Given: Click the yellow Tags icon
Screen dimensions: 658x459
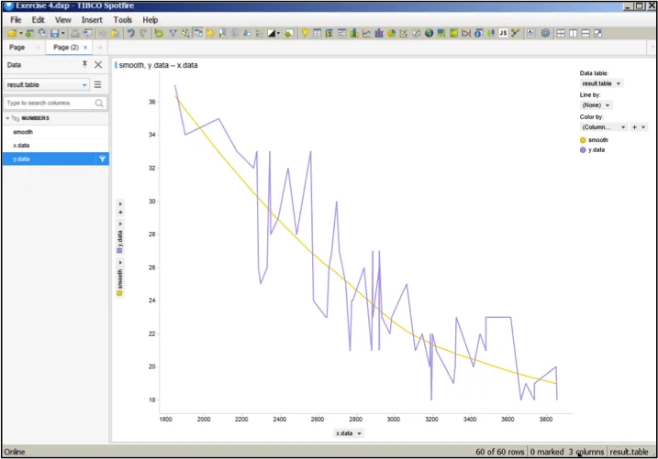Looking at the screenshot, I should pyautogui.click(x=210, y=33).
